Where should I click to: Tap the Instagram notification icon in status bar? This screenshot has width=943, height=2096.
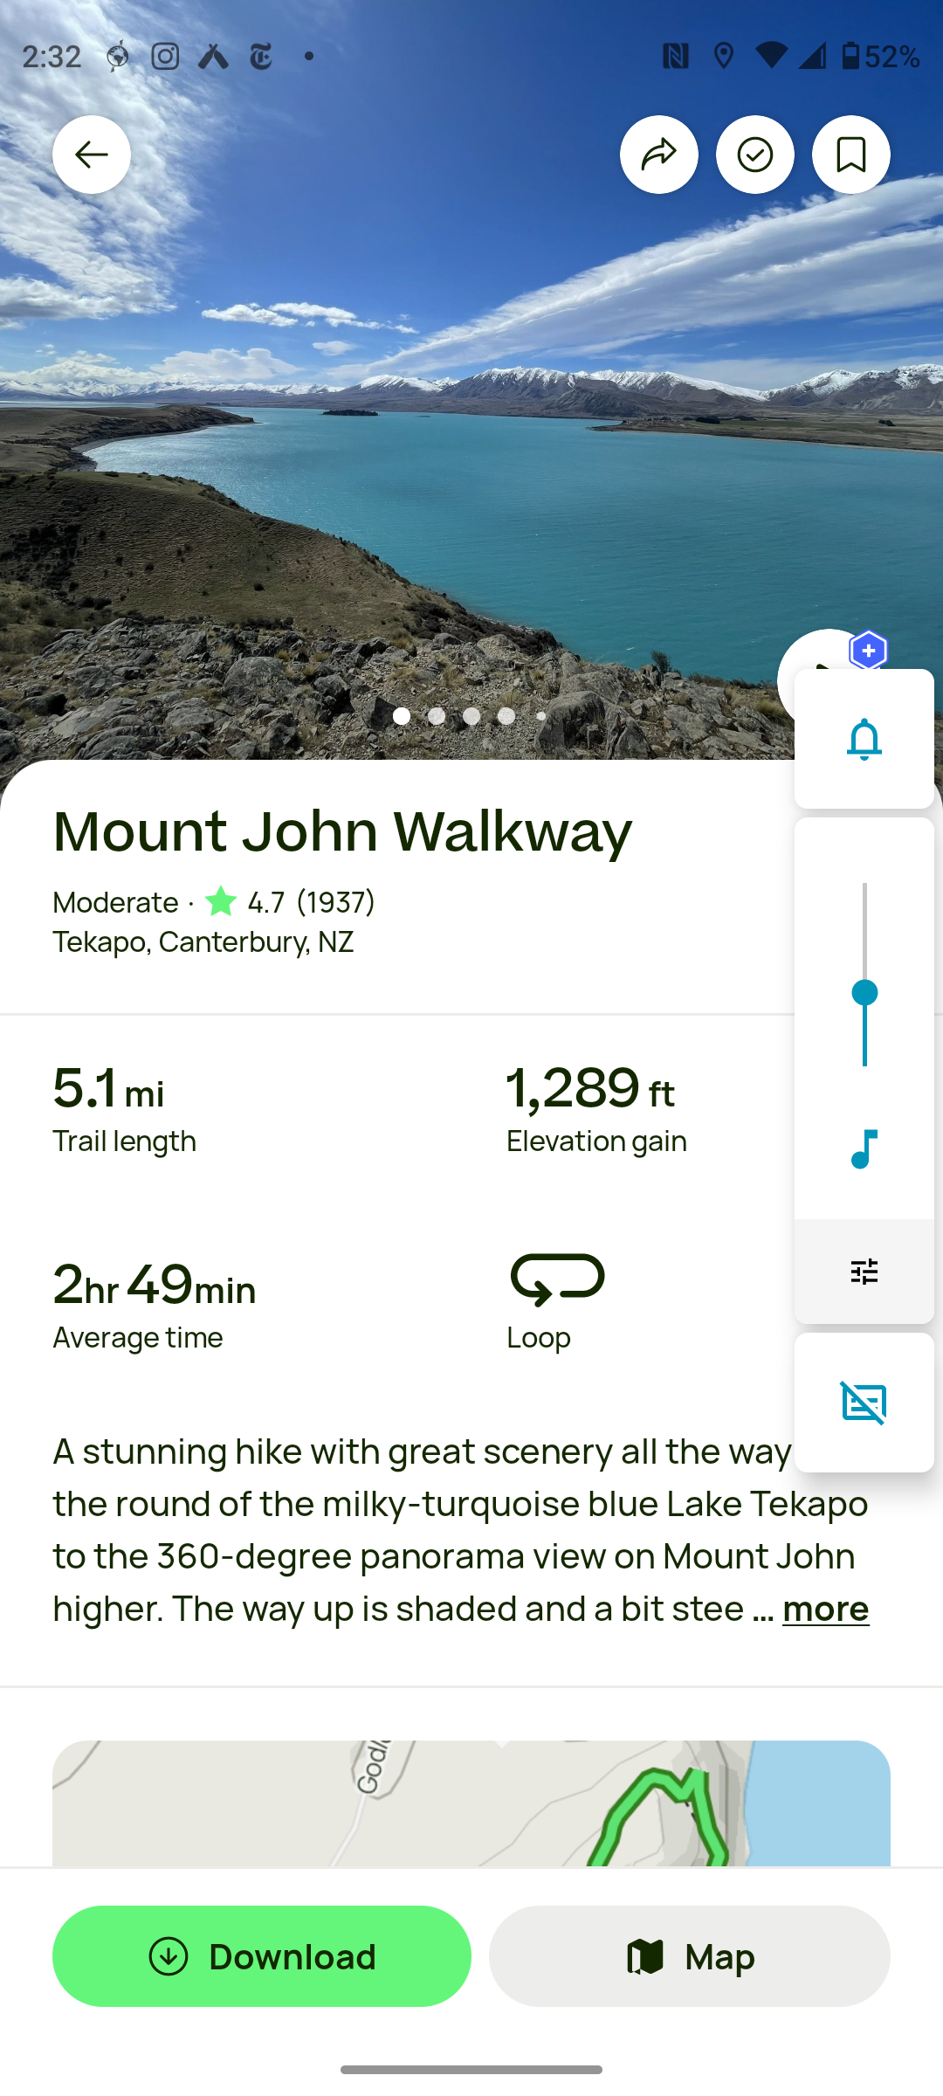click(x=165, y=57)
